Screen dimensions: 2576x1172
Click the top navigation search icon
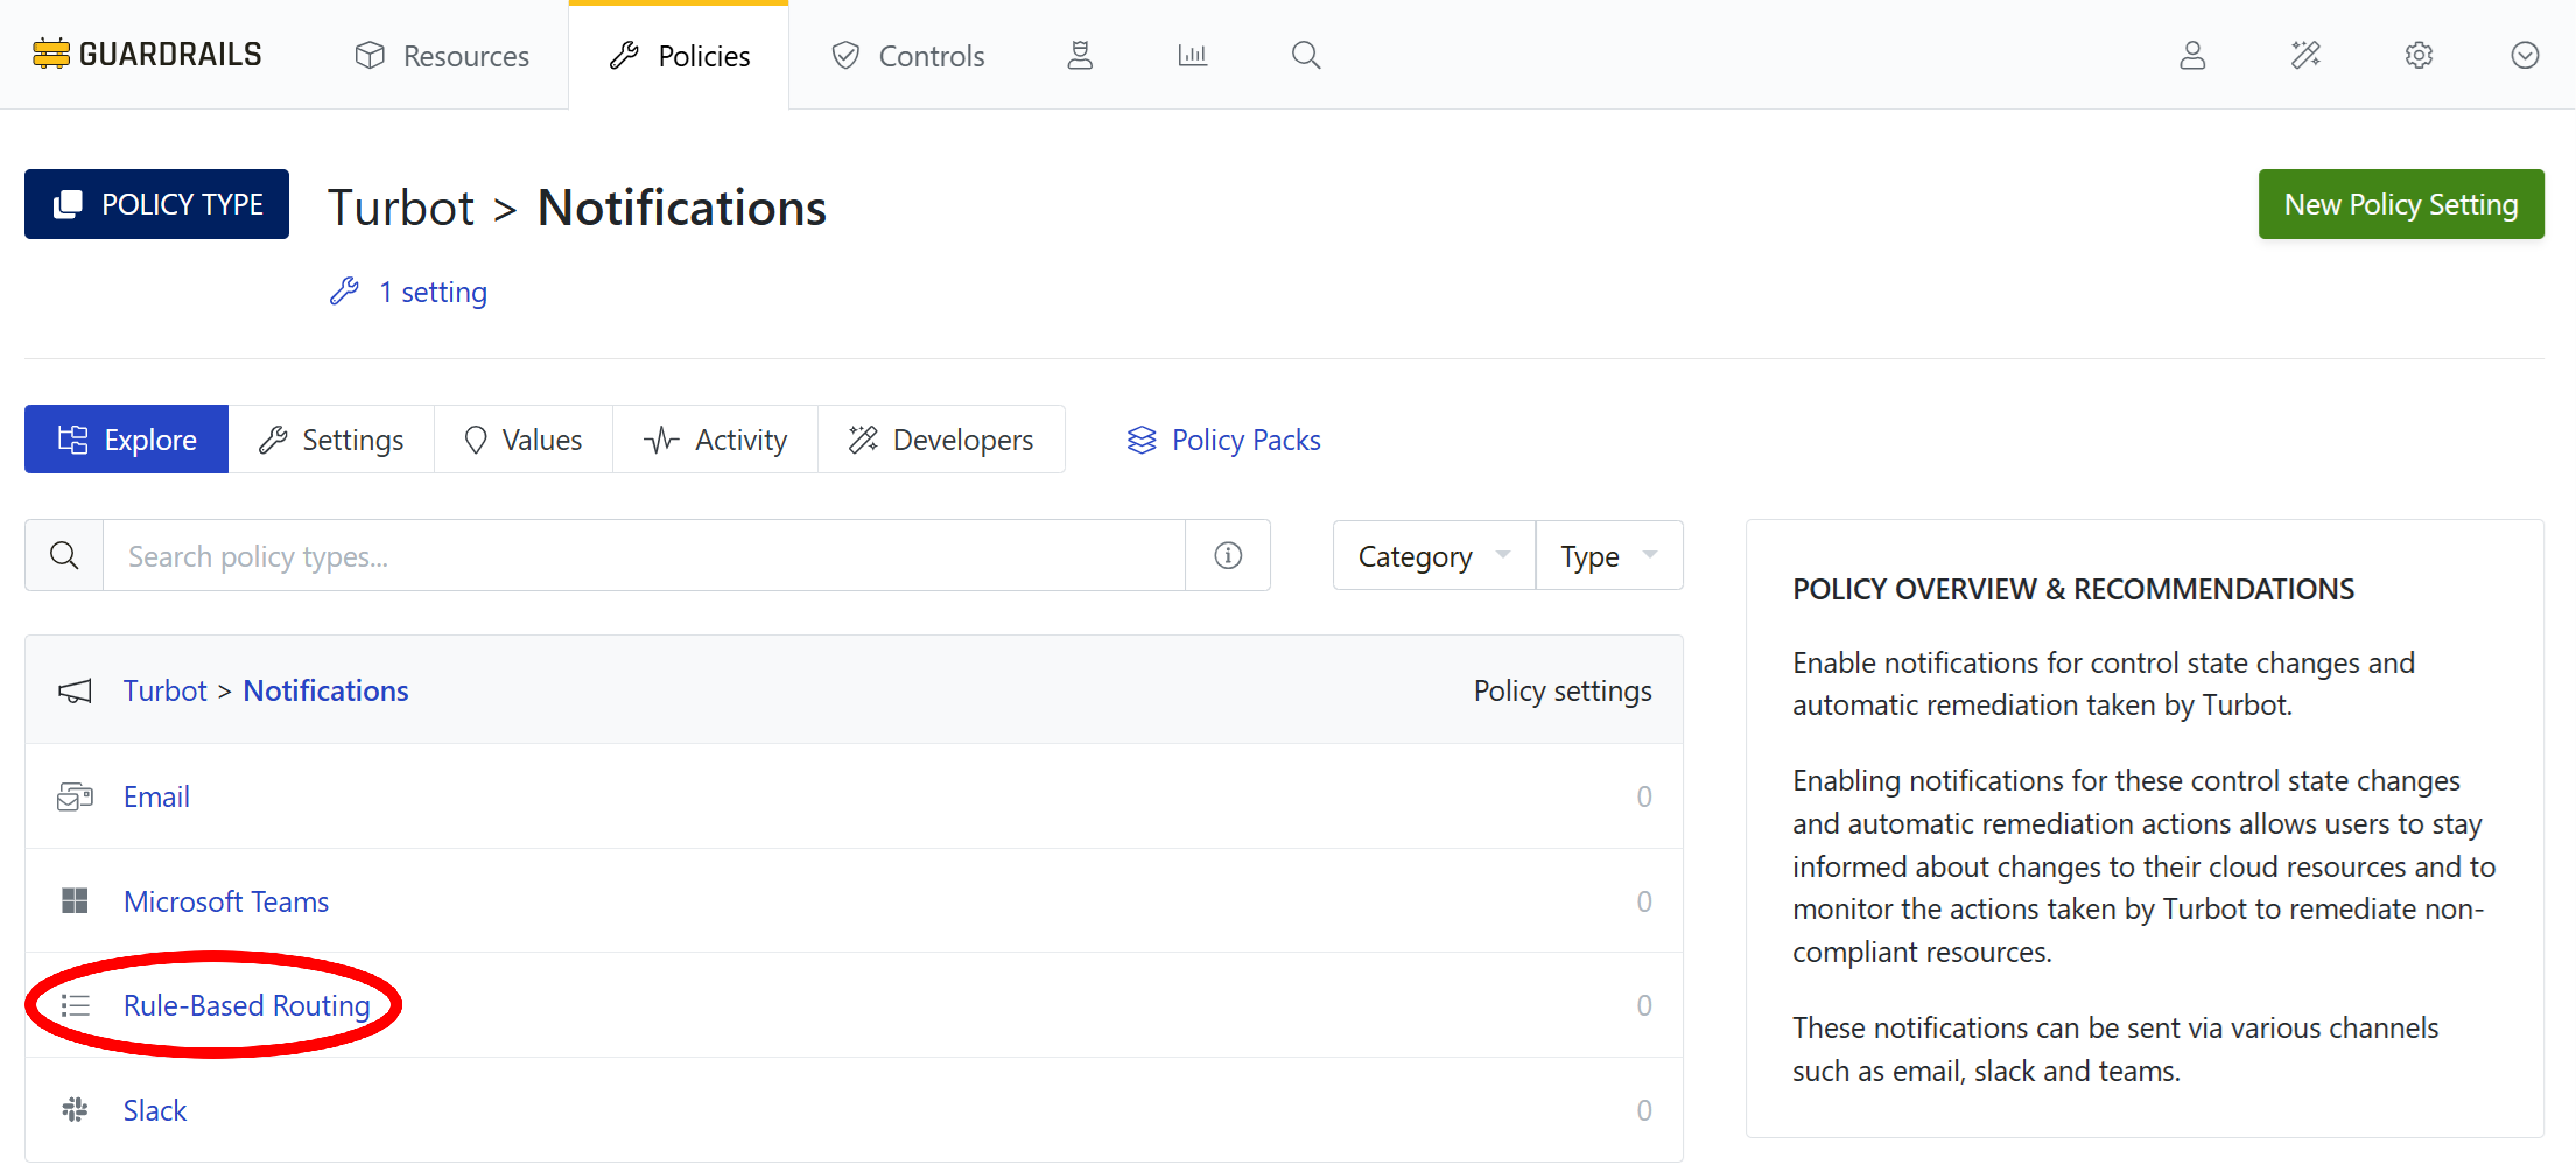pos(1305,55)
